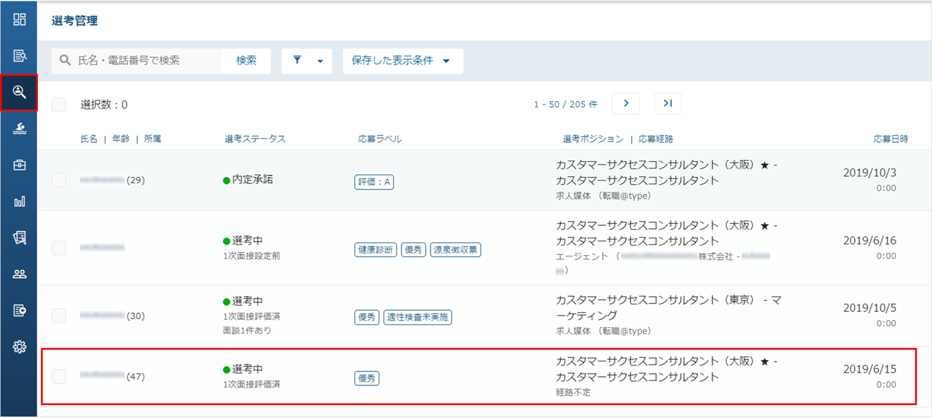Expand the filter funnel dropdown
Image resolution: width=932 pixels, height=418 pixels.
(307, 61)
